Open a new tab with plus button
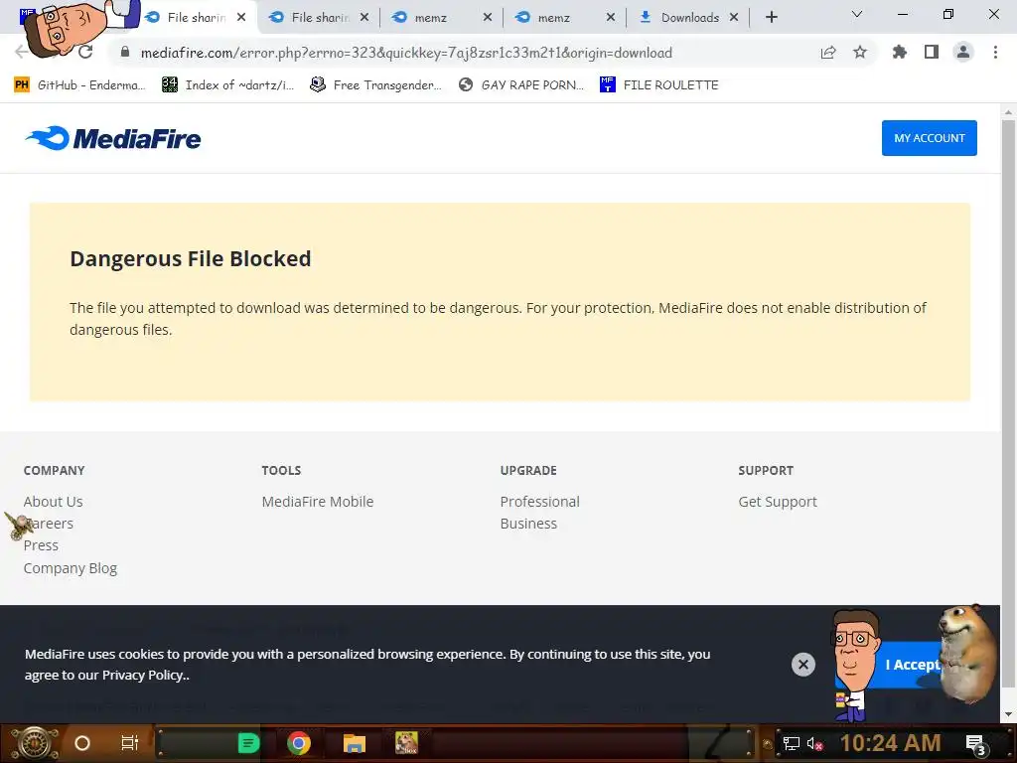The width and height of the screenshot is (1017, 763). coord(771,18)
